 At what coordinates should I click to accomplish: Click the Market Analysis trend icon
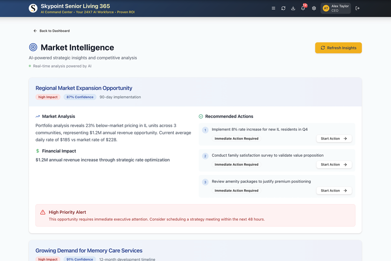[38, 116]
